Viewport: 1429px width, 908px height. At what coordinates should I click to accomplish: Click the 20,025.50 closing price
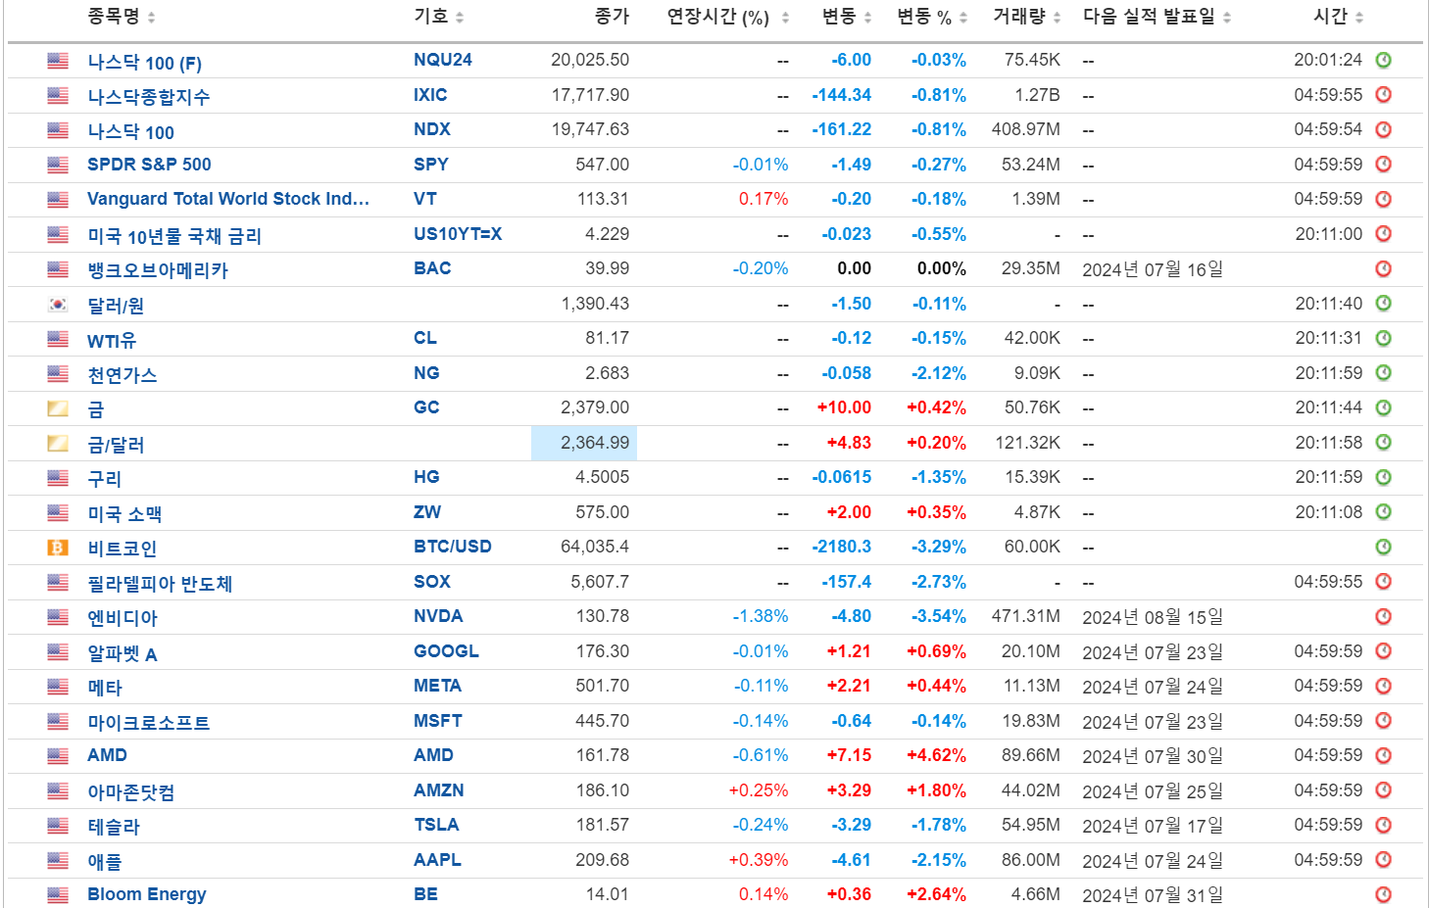590,60
